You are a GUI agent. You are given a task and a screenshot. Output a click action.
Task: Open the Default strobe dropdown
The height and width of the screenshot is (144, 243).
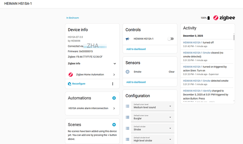point(154,128)
